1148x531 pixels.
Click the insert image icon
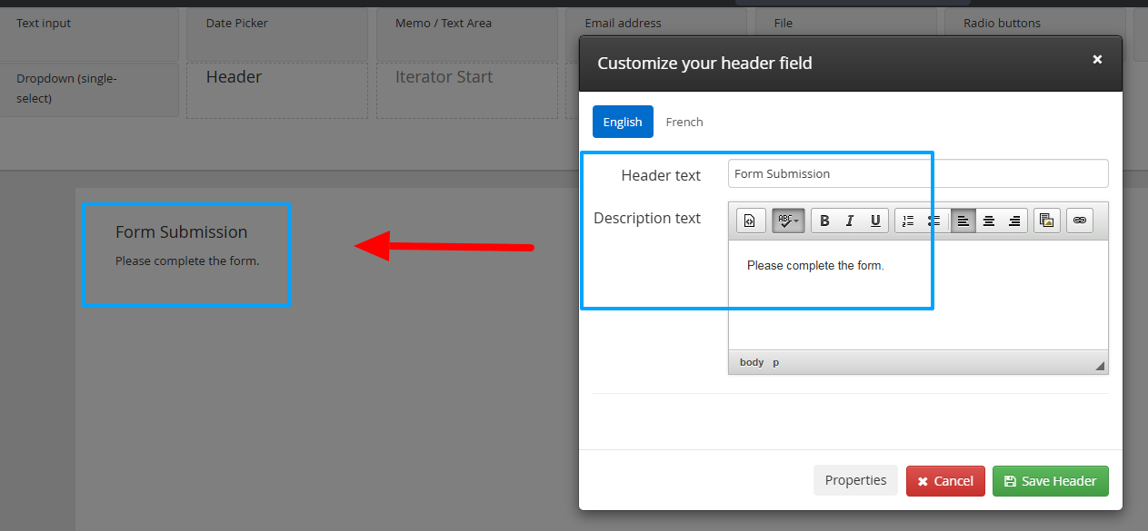click(x=1046, y=221)
